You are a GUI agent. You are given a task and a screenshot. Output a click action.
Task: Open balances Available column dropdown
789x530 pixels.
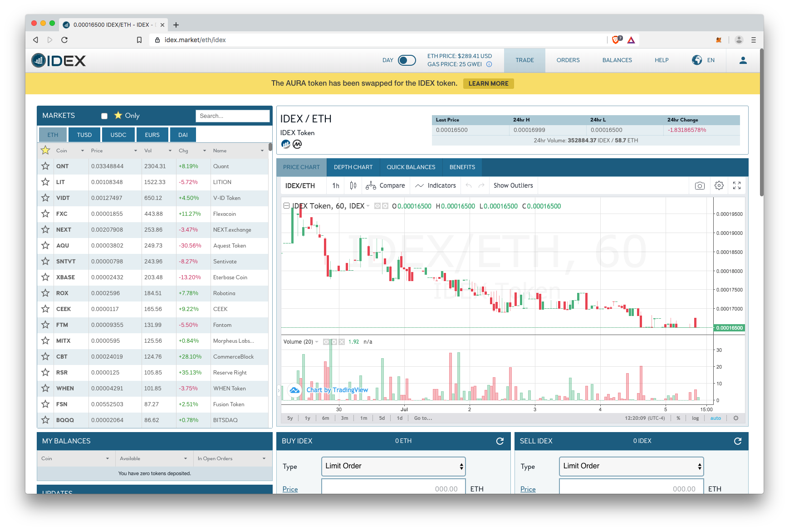coord(186,458)
